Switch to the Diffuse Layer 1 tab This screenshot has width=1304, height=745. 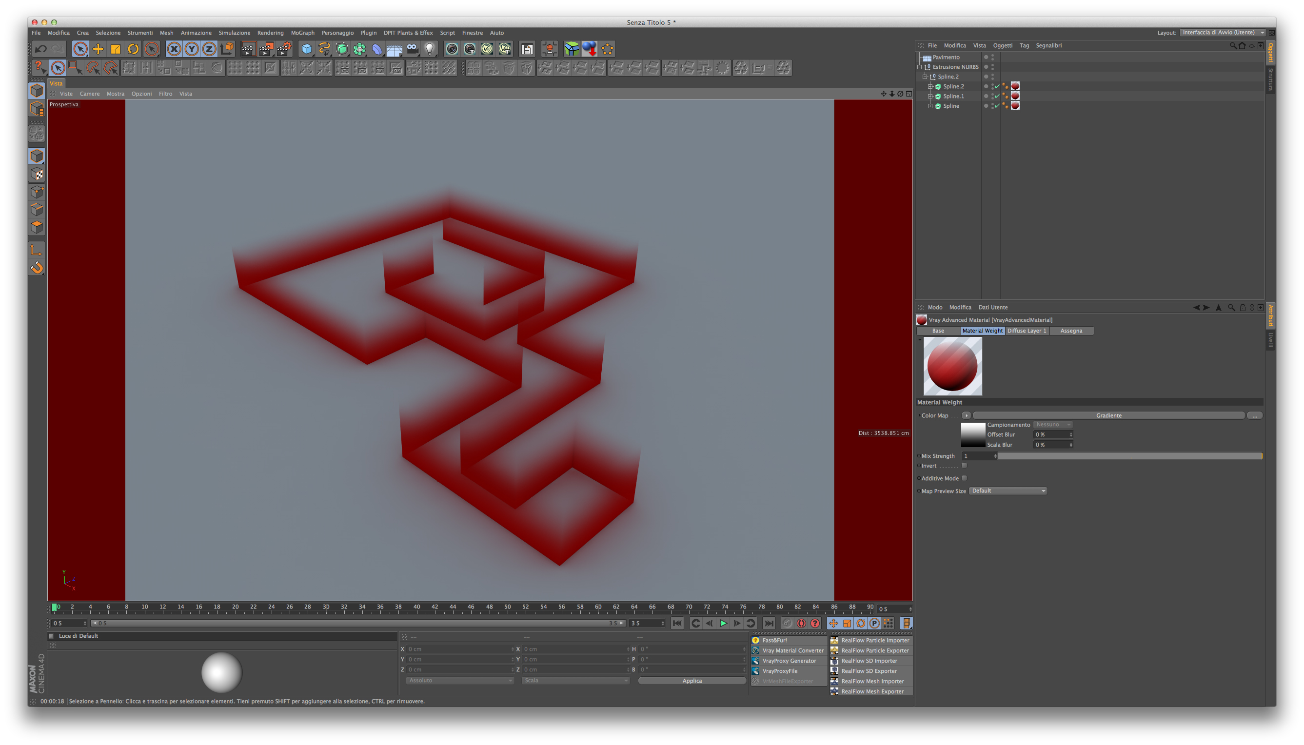[1027, 331]
